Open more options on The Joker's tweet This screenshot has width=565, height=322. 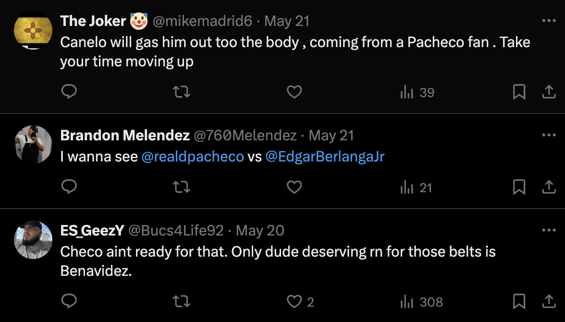(x=549, y=21)
